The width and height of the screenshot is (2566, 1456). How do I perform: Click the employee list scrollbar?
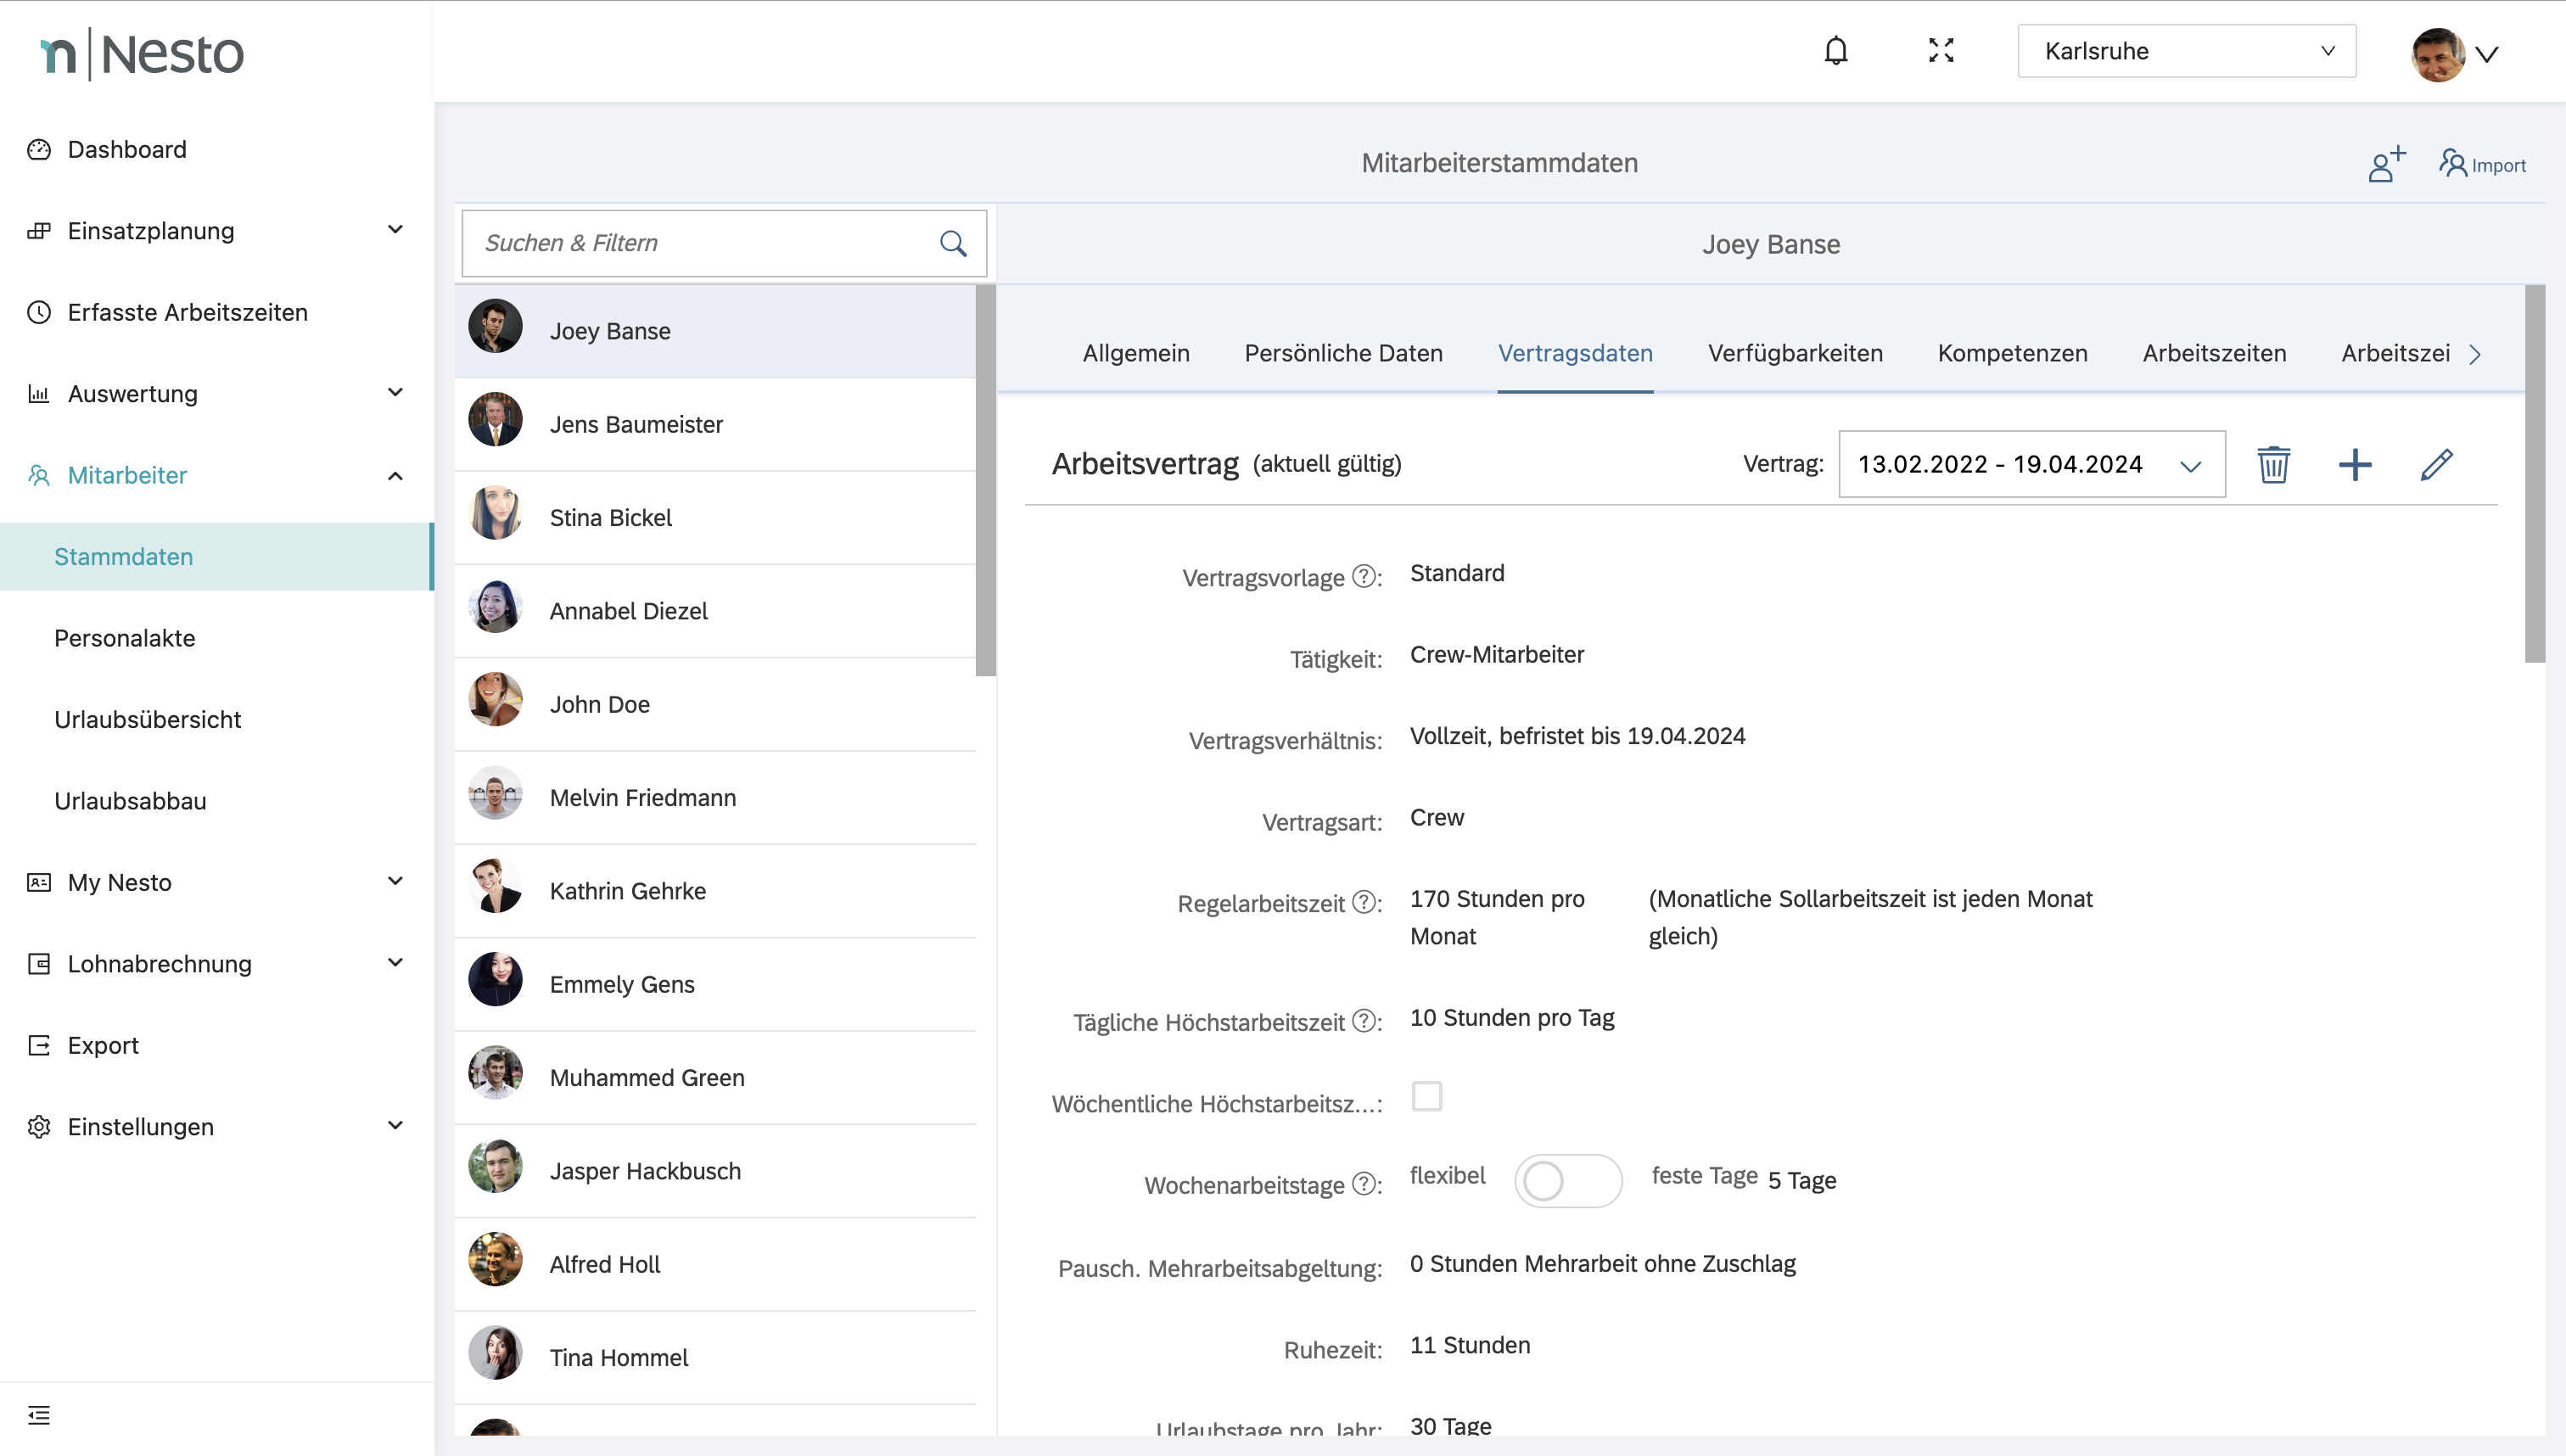985,480
